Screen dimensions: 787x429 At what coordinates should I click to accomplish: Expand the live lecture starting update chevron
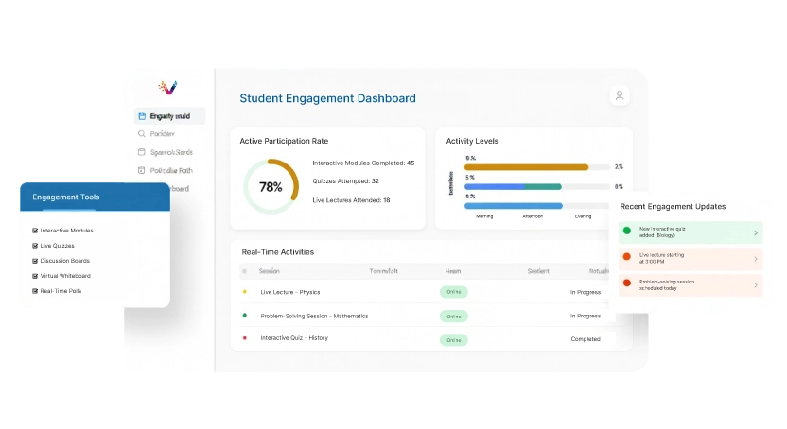click(x=755, y=258)
